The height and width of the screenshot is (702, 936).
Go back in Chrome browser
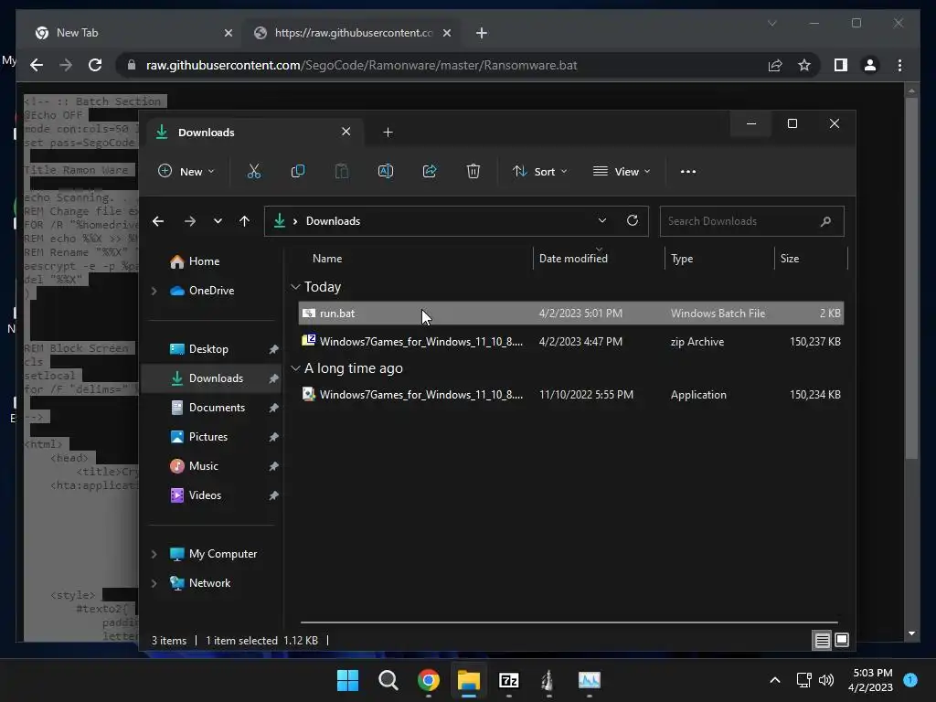click(37, 65)
